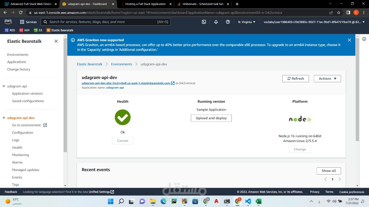
Task: Click Environments breadcrumb link
Action: click(x=121, y=64)
